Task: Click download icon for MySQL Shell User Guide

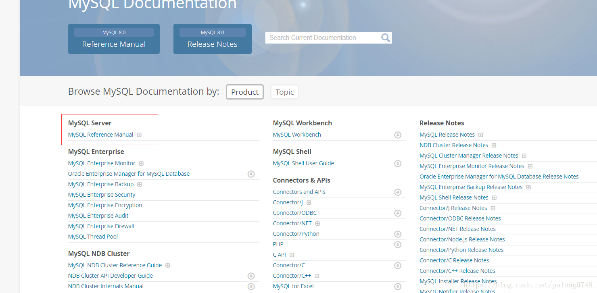Action: 398,164
